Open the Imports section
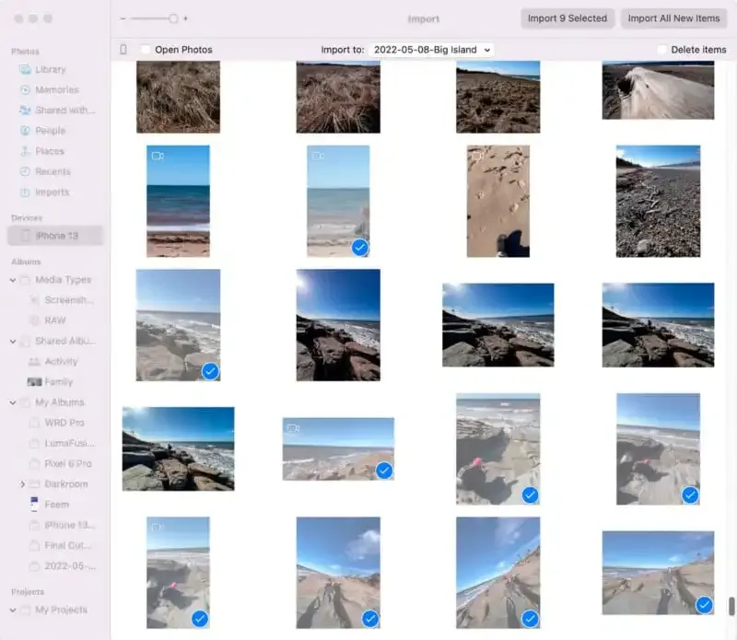The width and height of the screenshot is (737, 640). click(x=54, y=192)
